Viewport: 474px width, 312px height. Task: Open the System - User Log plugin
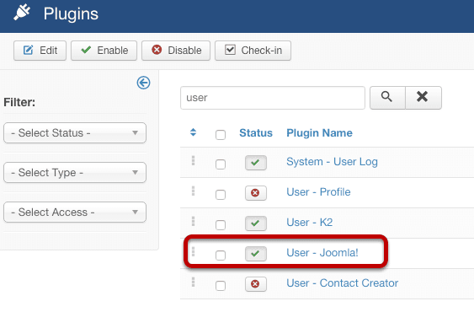click(x=332, y=162)
